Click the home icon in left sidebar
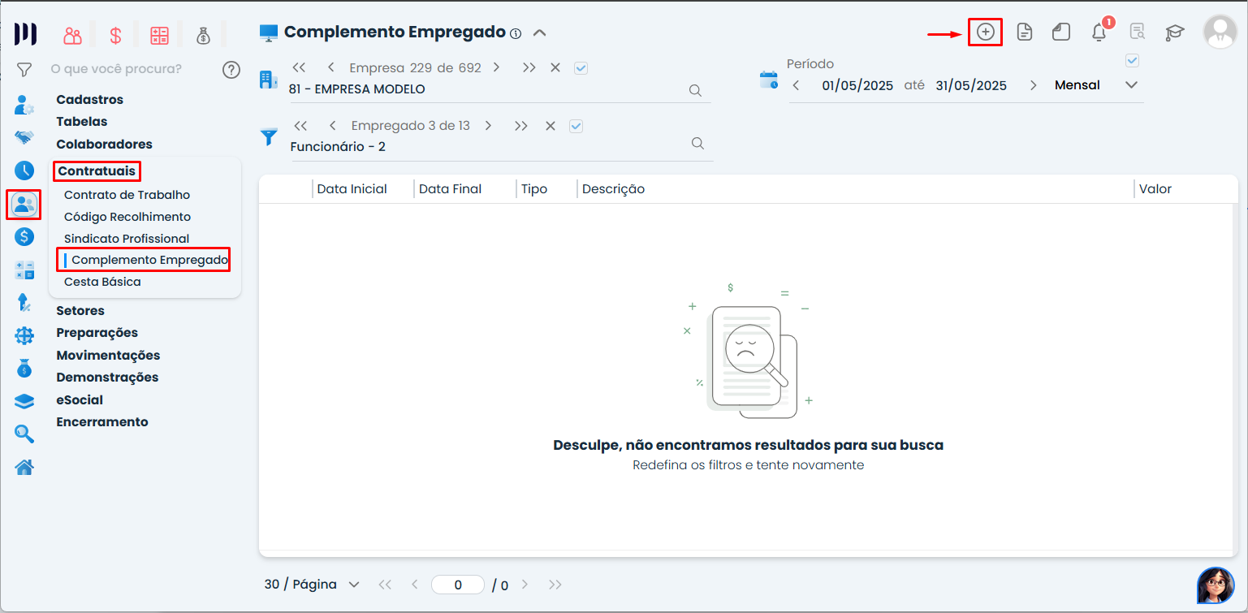 coord(24,467)
